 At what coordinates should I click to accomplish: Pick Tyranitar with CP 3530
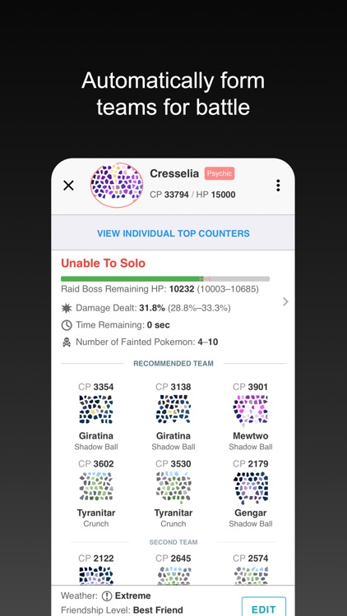pos(173,494)
